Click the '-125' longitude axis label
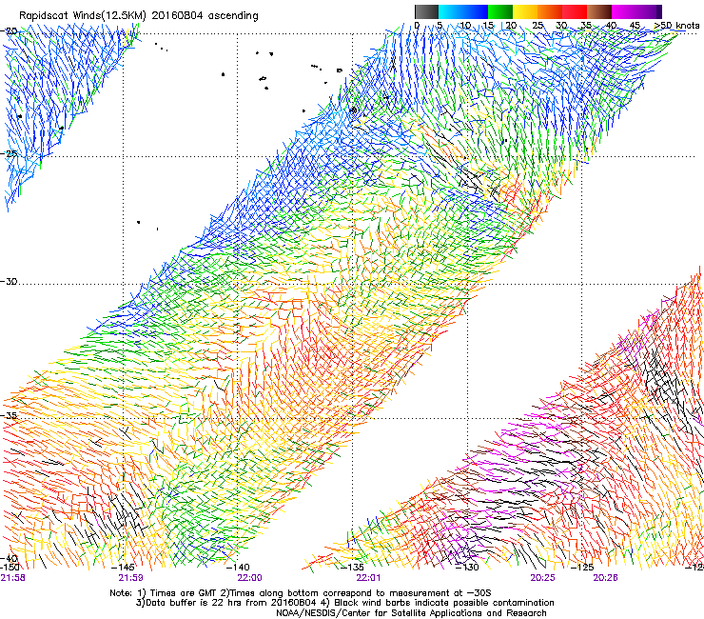 pyautogui.click(x=582, y=568)
